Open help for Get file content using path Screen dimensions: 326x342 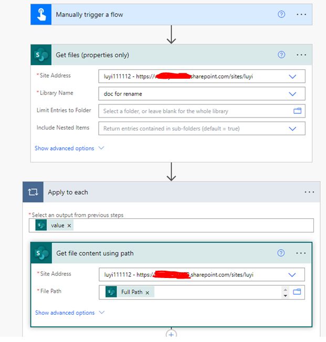(x=281, y=253)
